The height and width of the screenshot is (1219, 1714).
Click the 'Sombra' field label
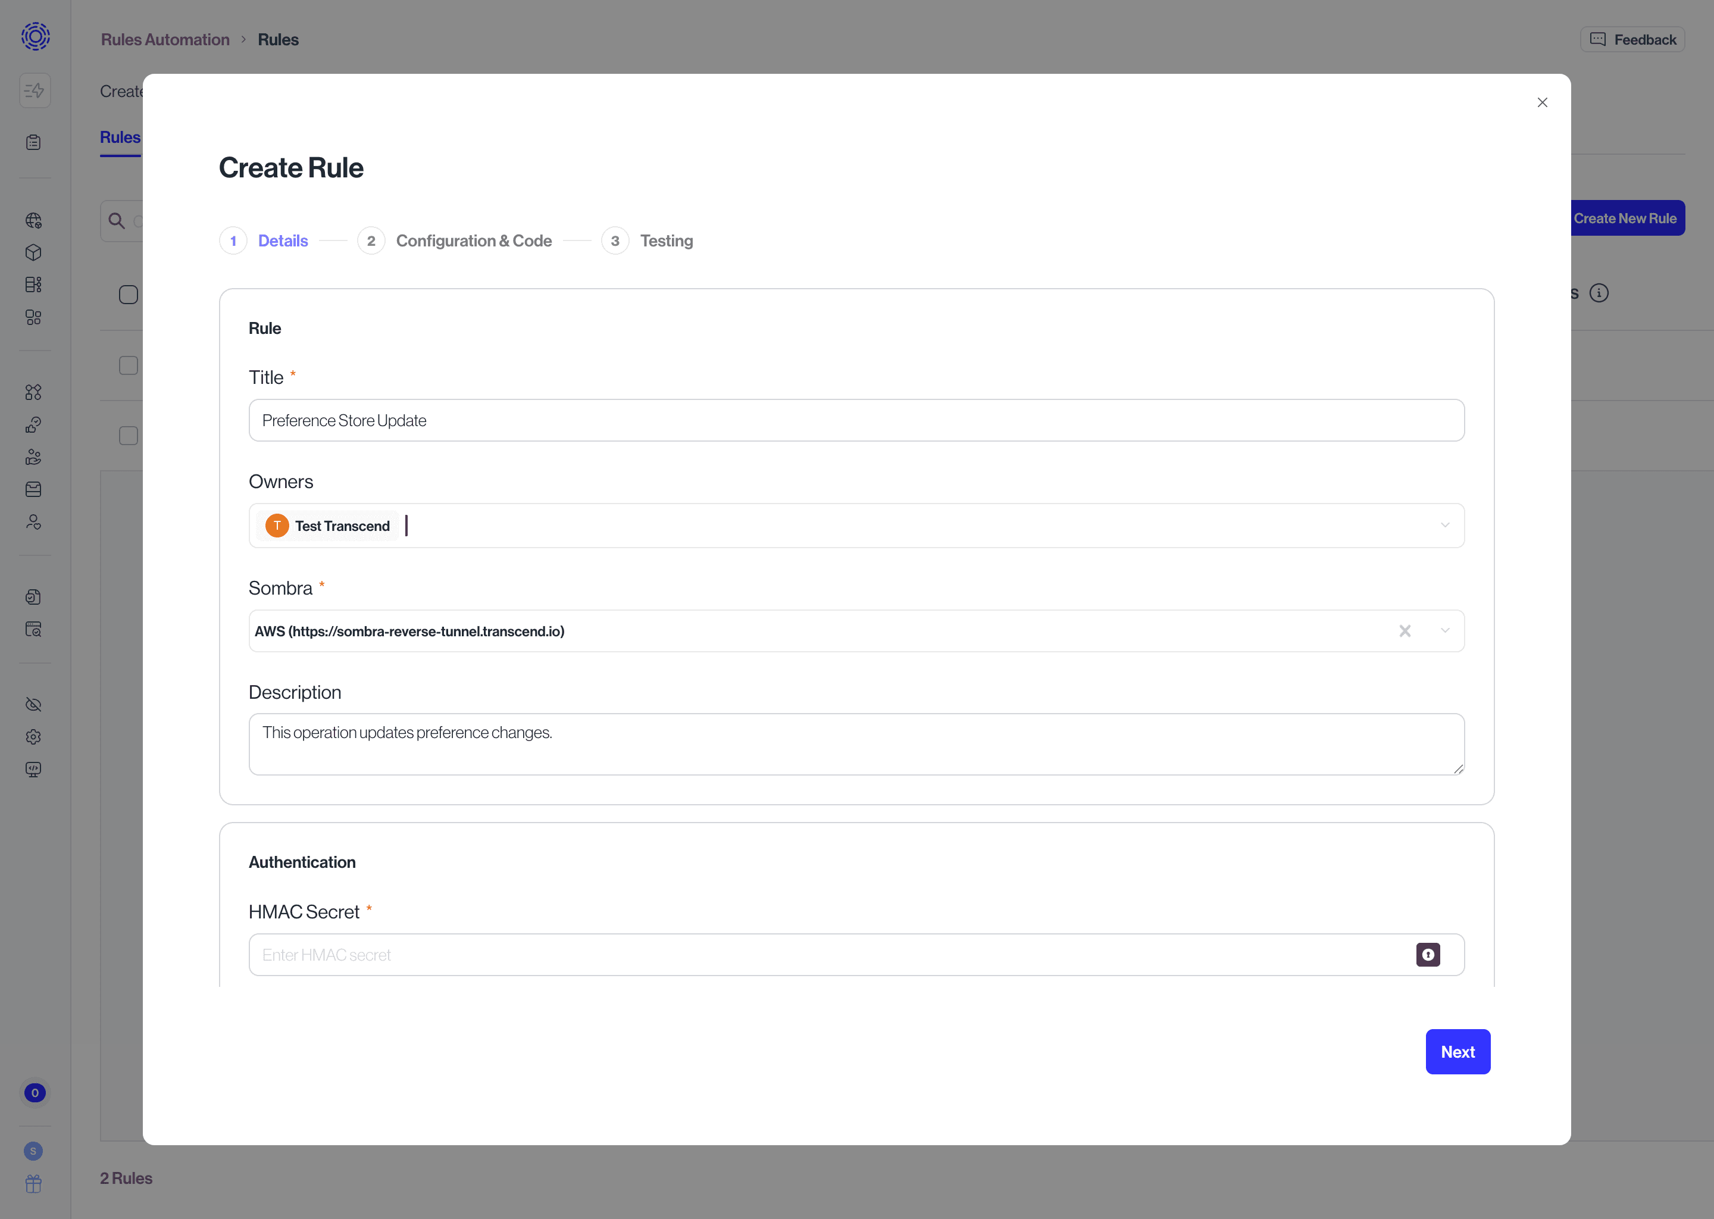click(x=281, y=589)
